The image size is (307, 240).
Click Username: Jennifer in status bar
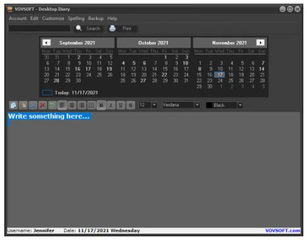tap(31, 230)
